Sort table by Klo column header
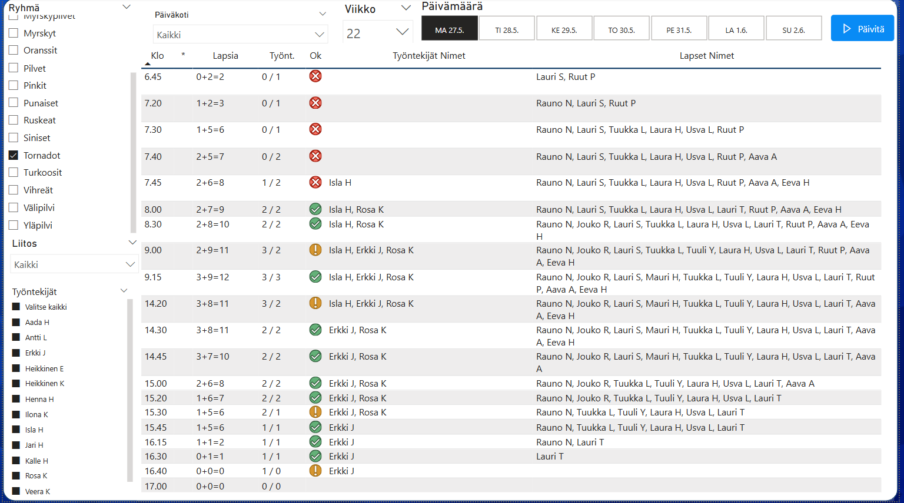904x503 pixels. pyautogui.click(x=157, y=56)
